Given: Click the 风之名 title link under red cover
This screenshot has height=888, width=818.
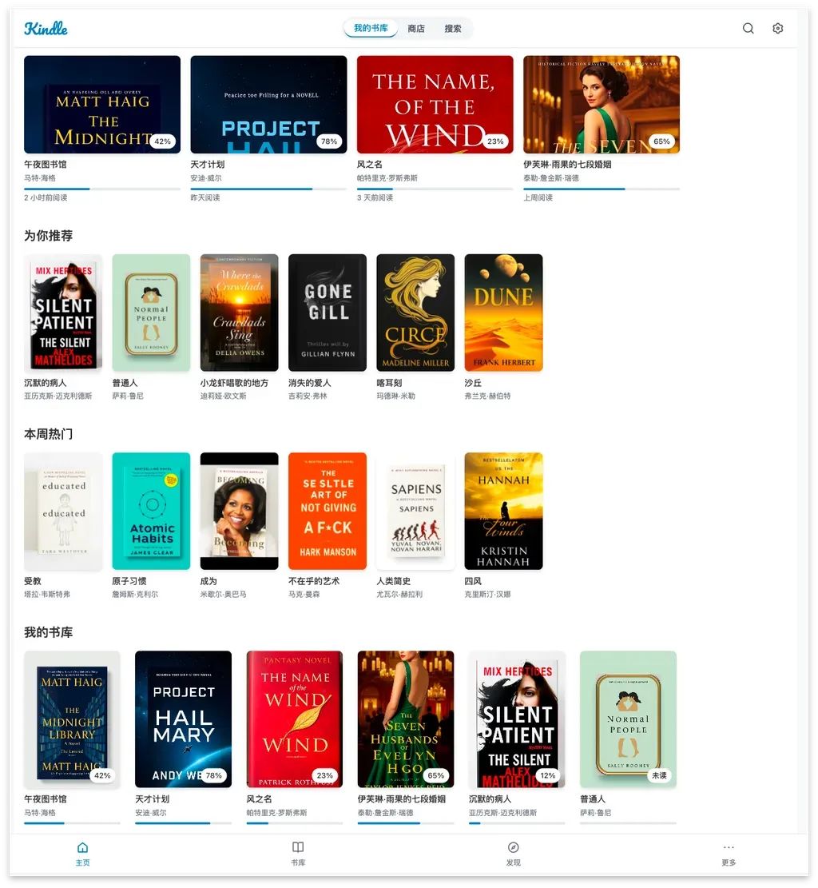Looking at the screenshot, I should (370, 164).
